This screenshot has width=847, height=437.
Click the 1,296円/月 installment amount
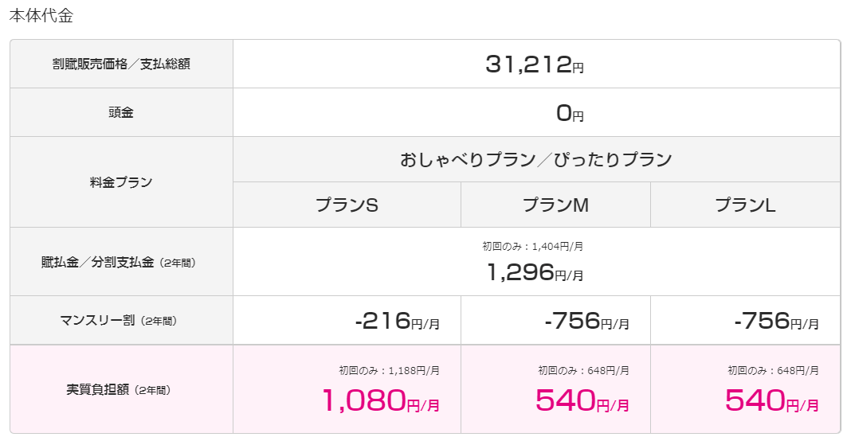(x=535, y=272)
